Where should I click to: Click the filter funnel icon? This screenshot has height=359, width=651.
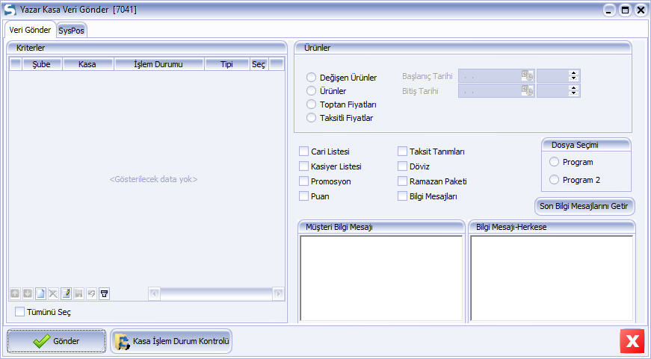point(104,294)
